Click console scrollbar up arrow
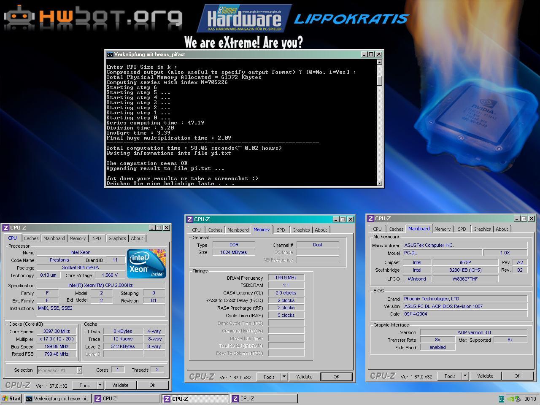The height and width of the screenshot is (405, 540). point(379,62)
